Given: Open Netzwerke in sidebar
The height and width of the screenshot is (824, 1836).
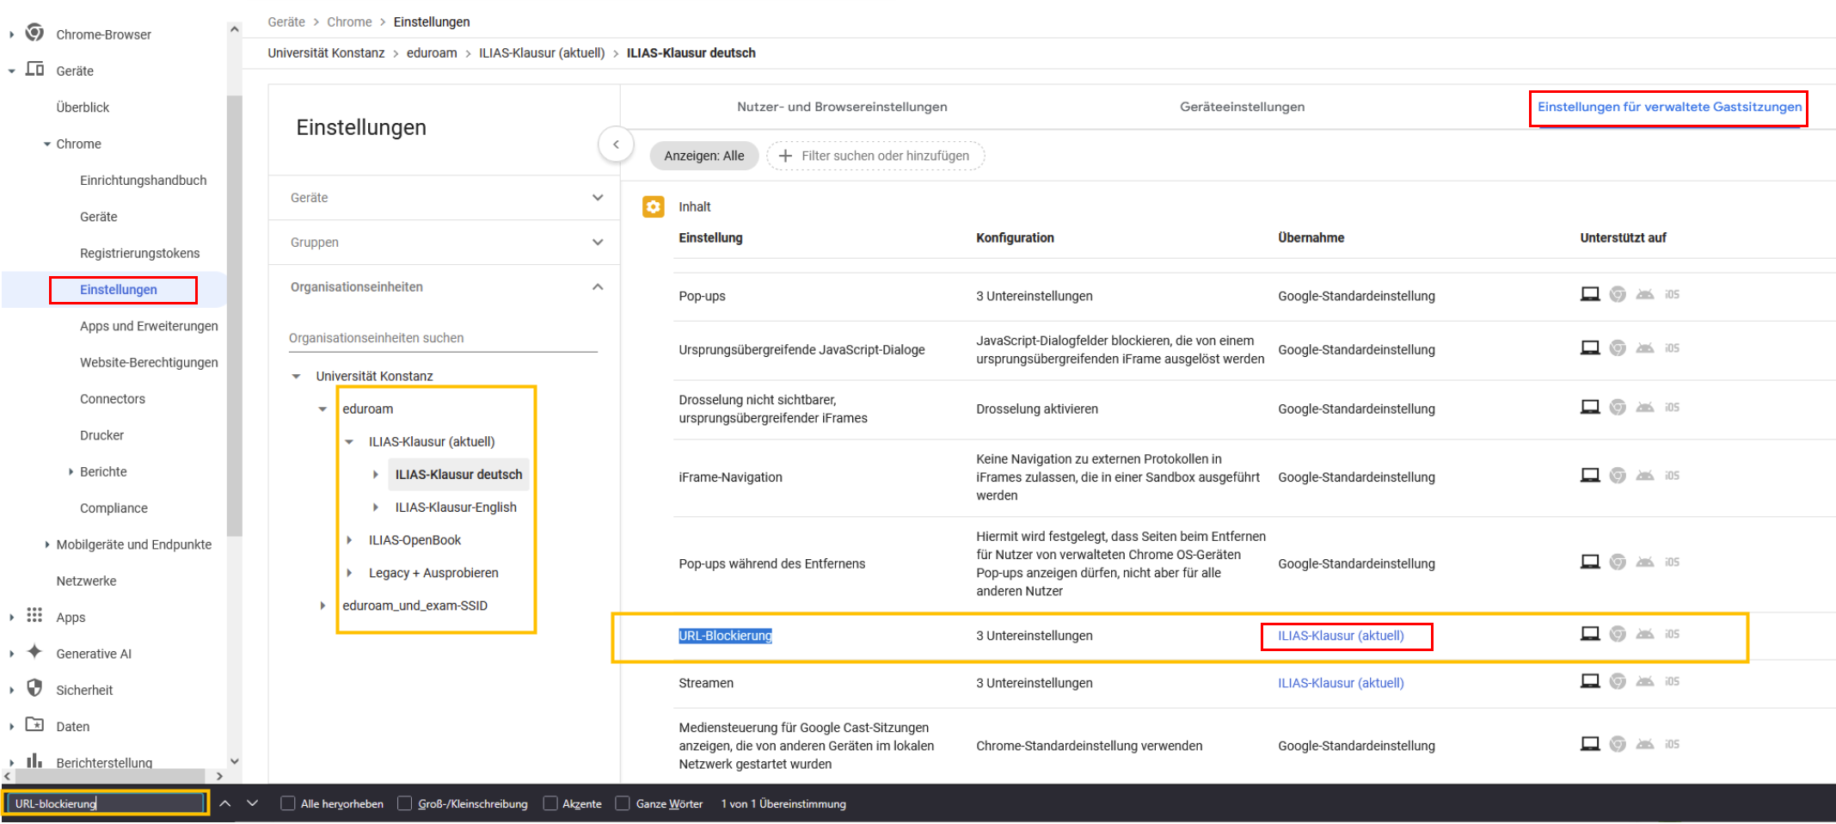Looking at the screenshot, I should tap(86, 581).
